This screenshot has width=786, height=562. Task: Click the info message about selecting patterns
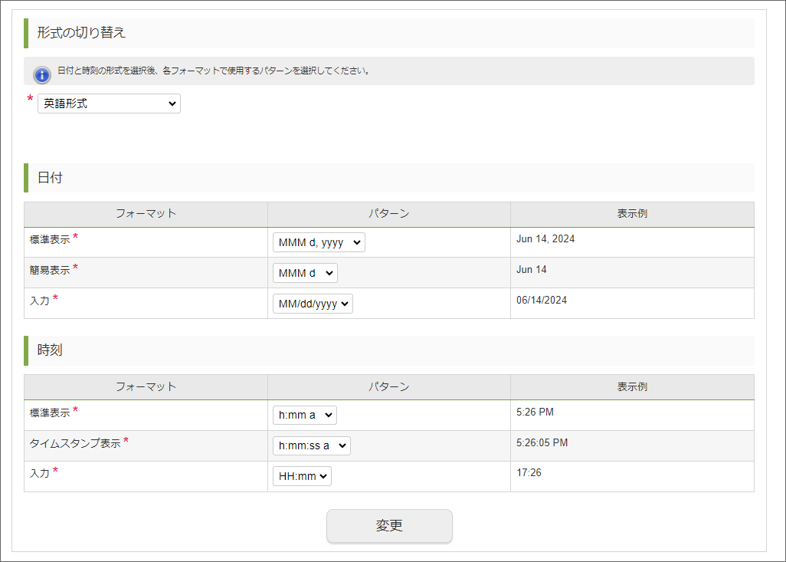click(215, 71)
